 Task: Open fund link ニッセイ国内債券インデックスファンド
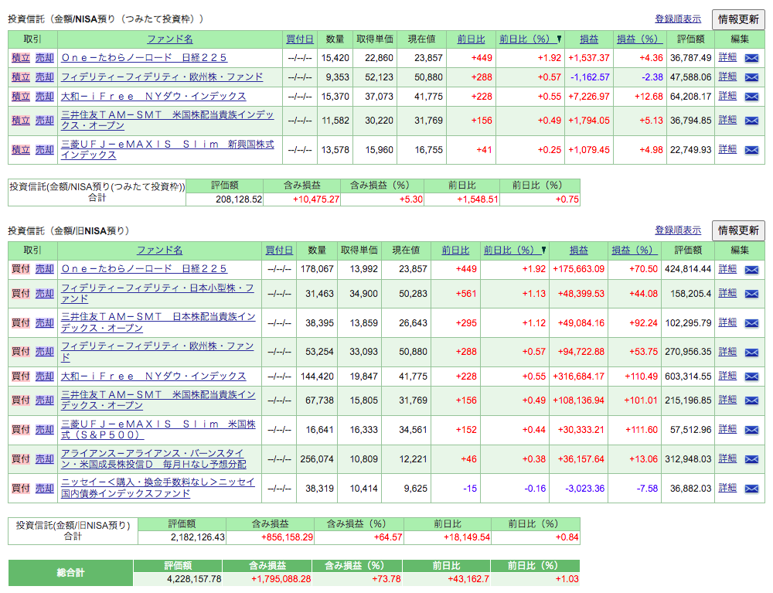coord(158,488)
